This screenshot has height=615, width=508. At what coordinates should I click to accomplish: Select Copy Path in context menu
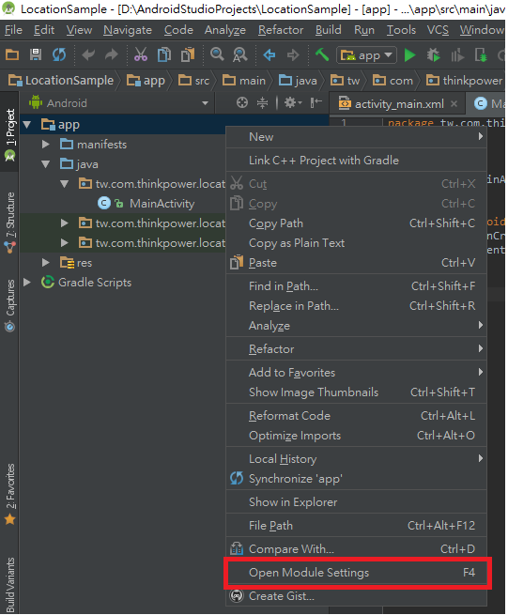point(356,223)
